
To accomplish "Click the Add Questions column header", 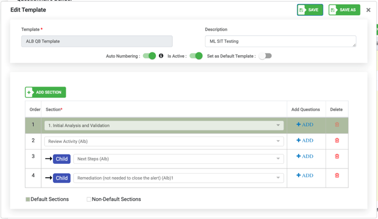I will pyautogui.click(x=305, y=109).
